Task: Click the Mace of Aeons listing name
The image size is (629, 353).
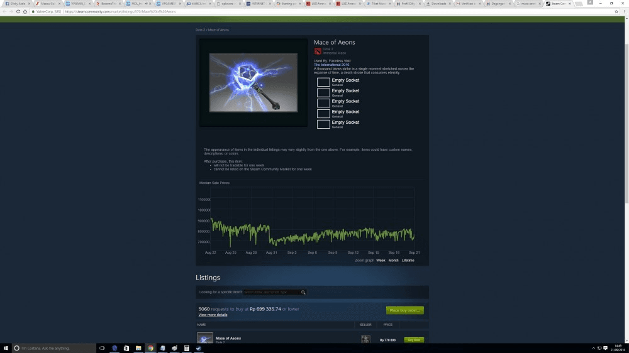Action: [228, 338]
